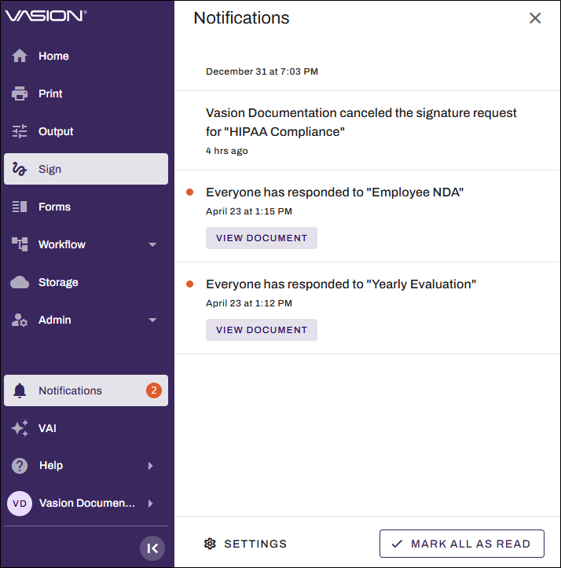Click the Help question mark icon
This screenshot has height=568, width=561.
click(20, 466)
